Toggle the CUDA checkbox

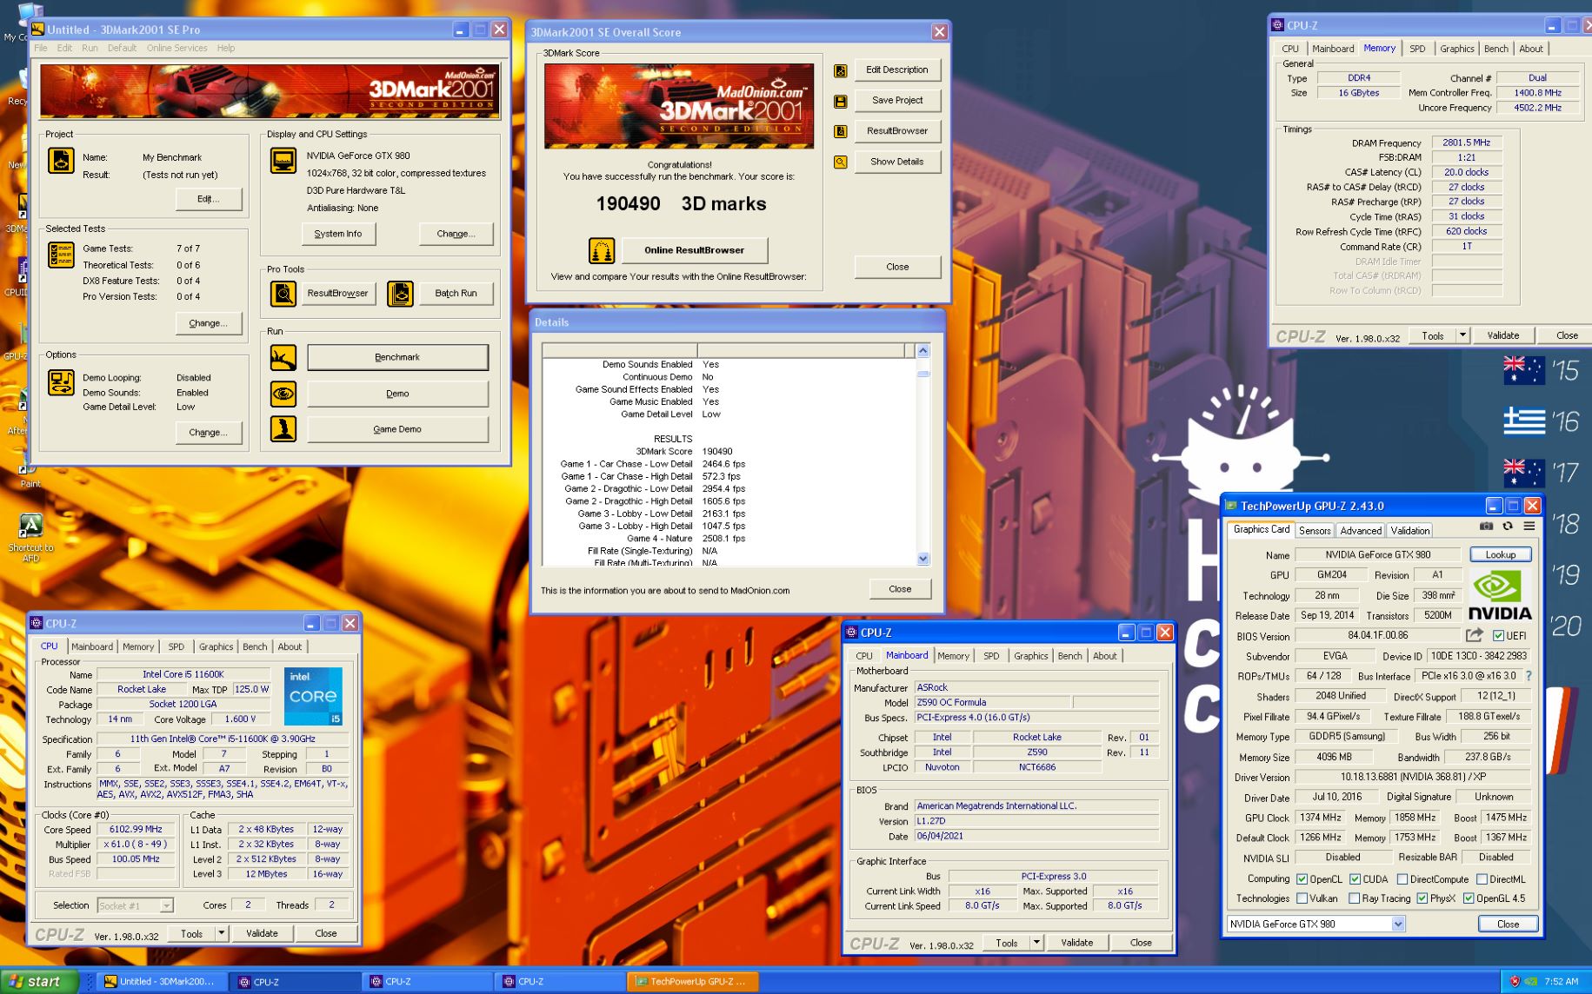(1355, 879)
